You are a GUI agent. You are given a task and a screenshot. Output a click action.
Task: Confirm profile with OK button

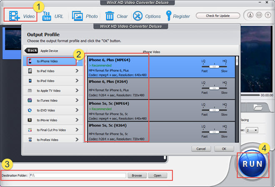coord(224,149)
